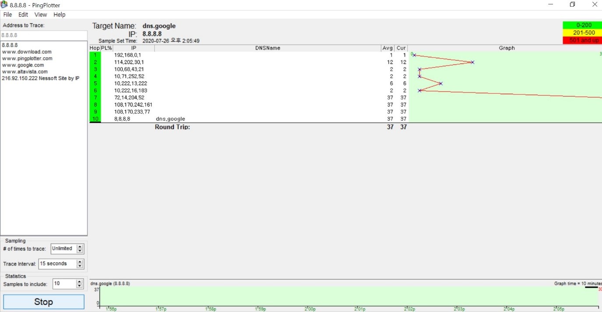602x312 pixels.
Task: Click the Hop column header
Action: (x=95, y=48)
